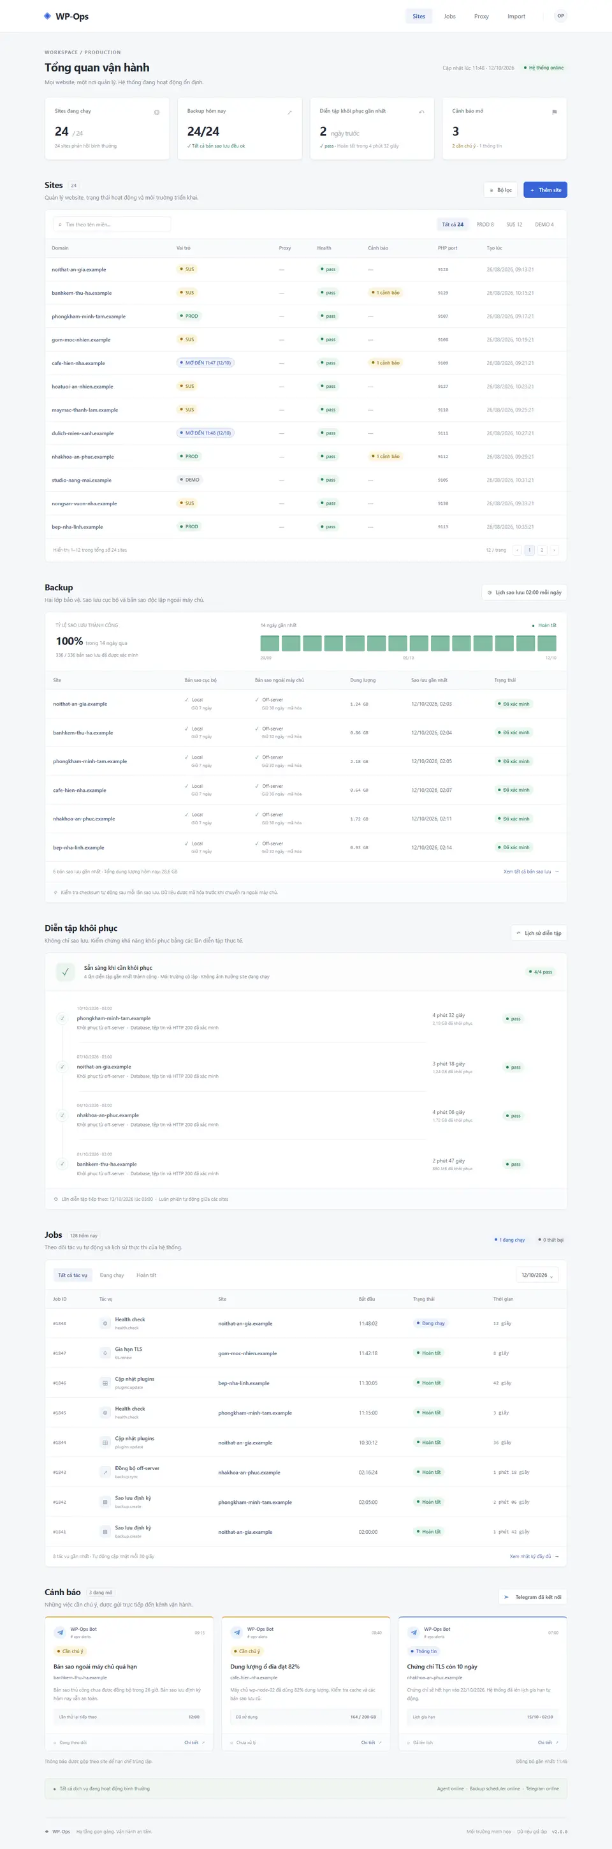612x1849 pixels.
Task: Open Lịch sao lưu: 02:00 mỗi ngày
Action: pos(525,593)
